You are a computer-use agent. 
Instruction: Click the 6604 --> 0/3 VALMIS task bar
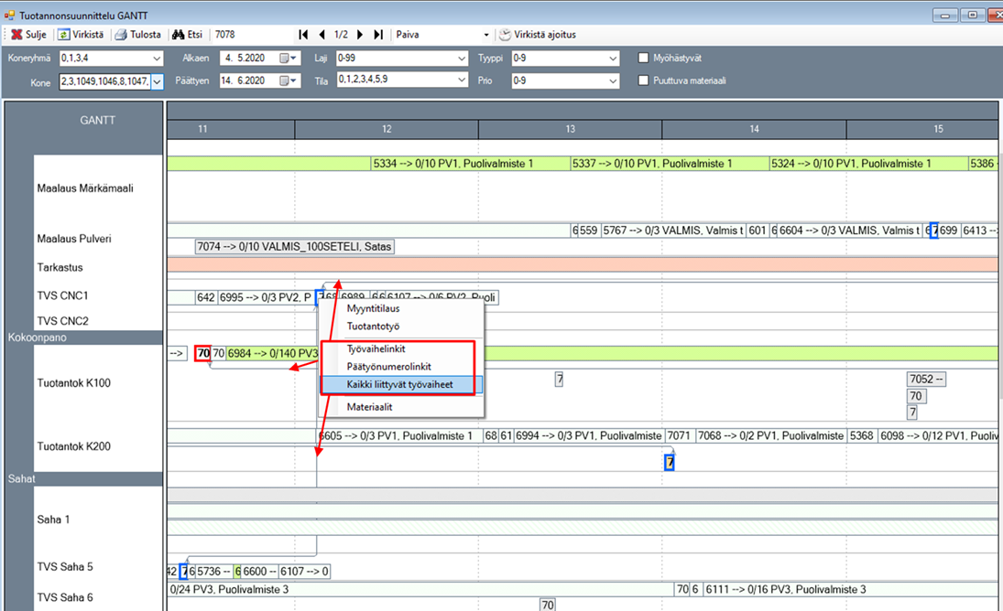[x=849, y=230]
